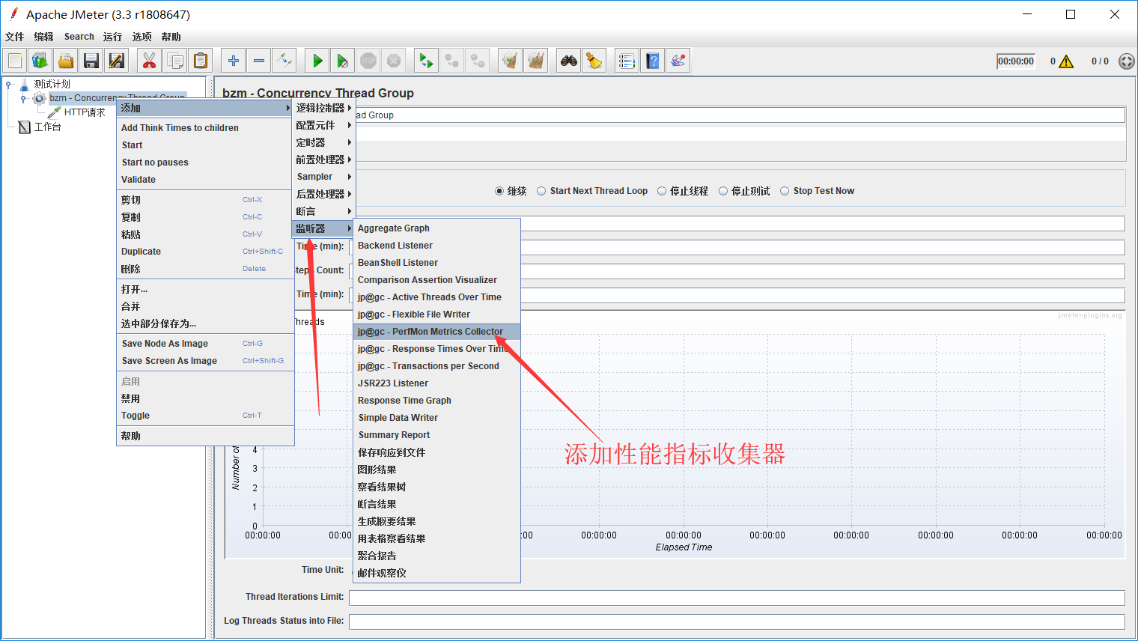This screenshot has width=1138, height=641.
Task: Select the Start no pauses toolbar icon
Action: (342, 60)
